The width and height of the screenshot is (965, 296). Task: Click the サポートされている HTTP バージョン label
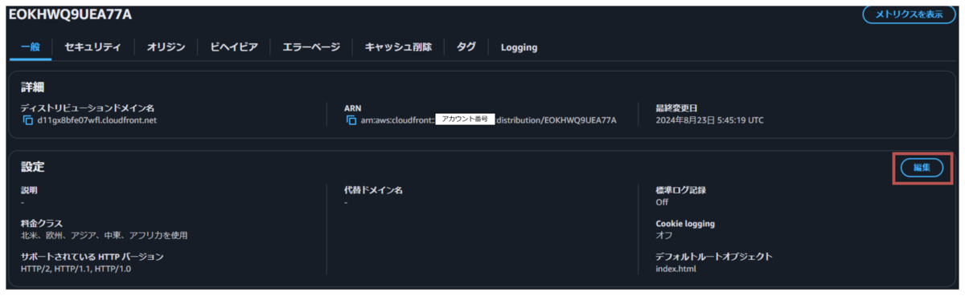click(x=92, y=257)
